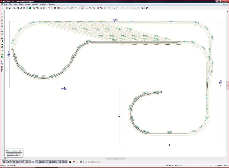Click the zoom window icon

pos(41,8)
